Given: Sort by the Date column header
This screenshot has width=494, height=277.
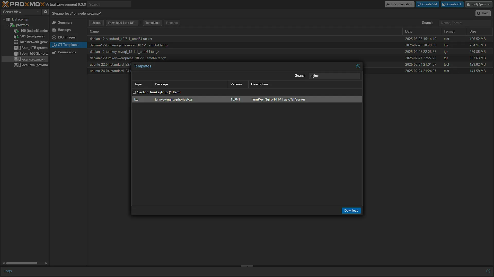Looking at the screenshot, I should pos(422,32).
